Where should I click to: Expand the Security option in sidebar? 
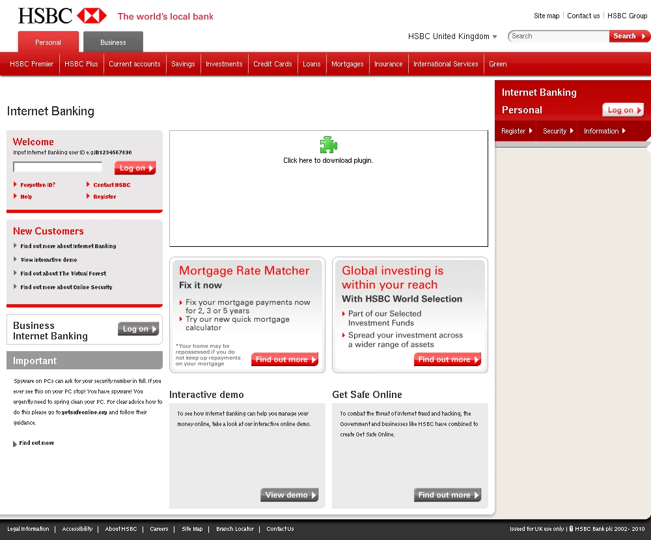pyautogui.click(x=558, y=131)
